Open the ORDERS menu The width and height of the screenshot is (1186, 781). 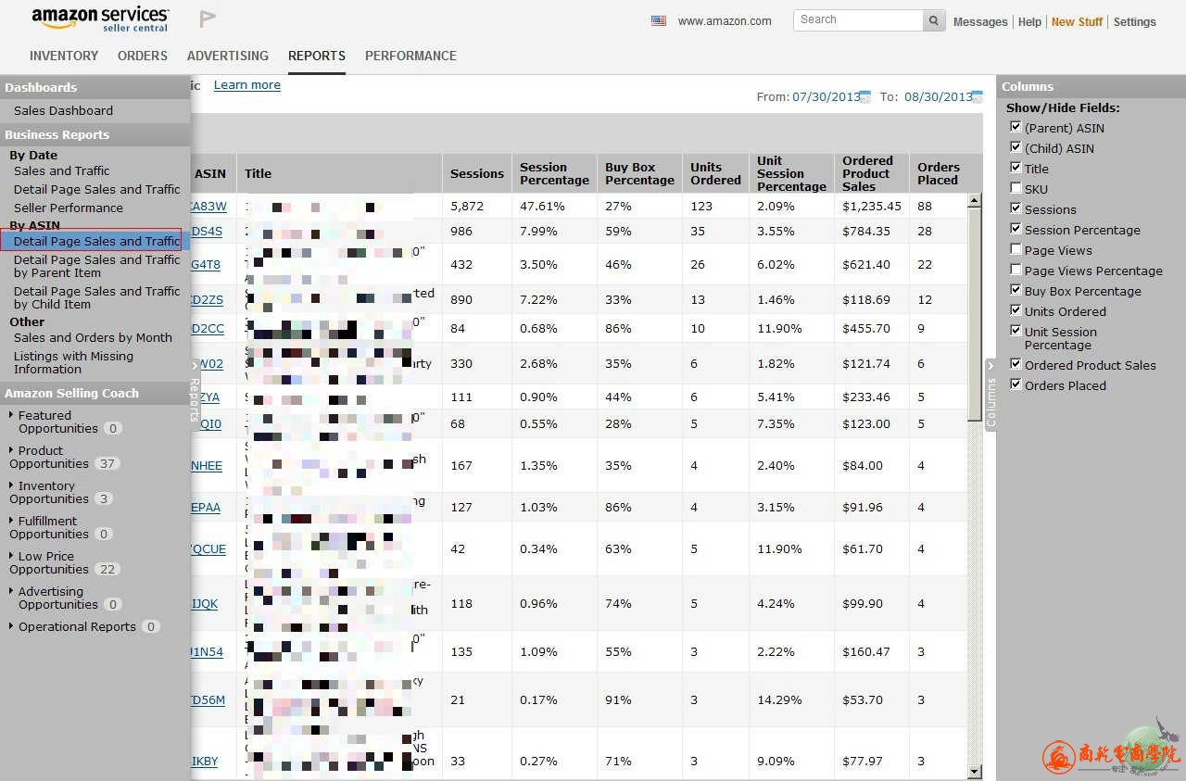click(x=143, y=56)
